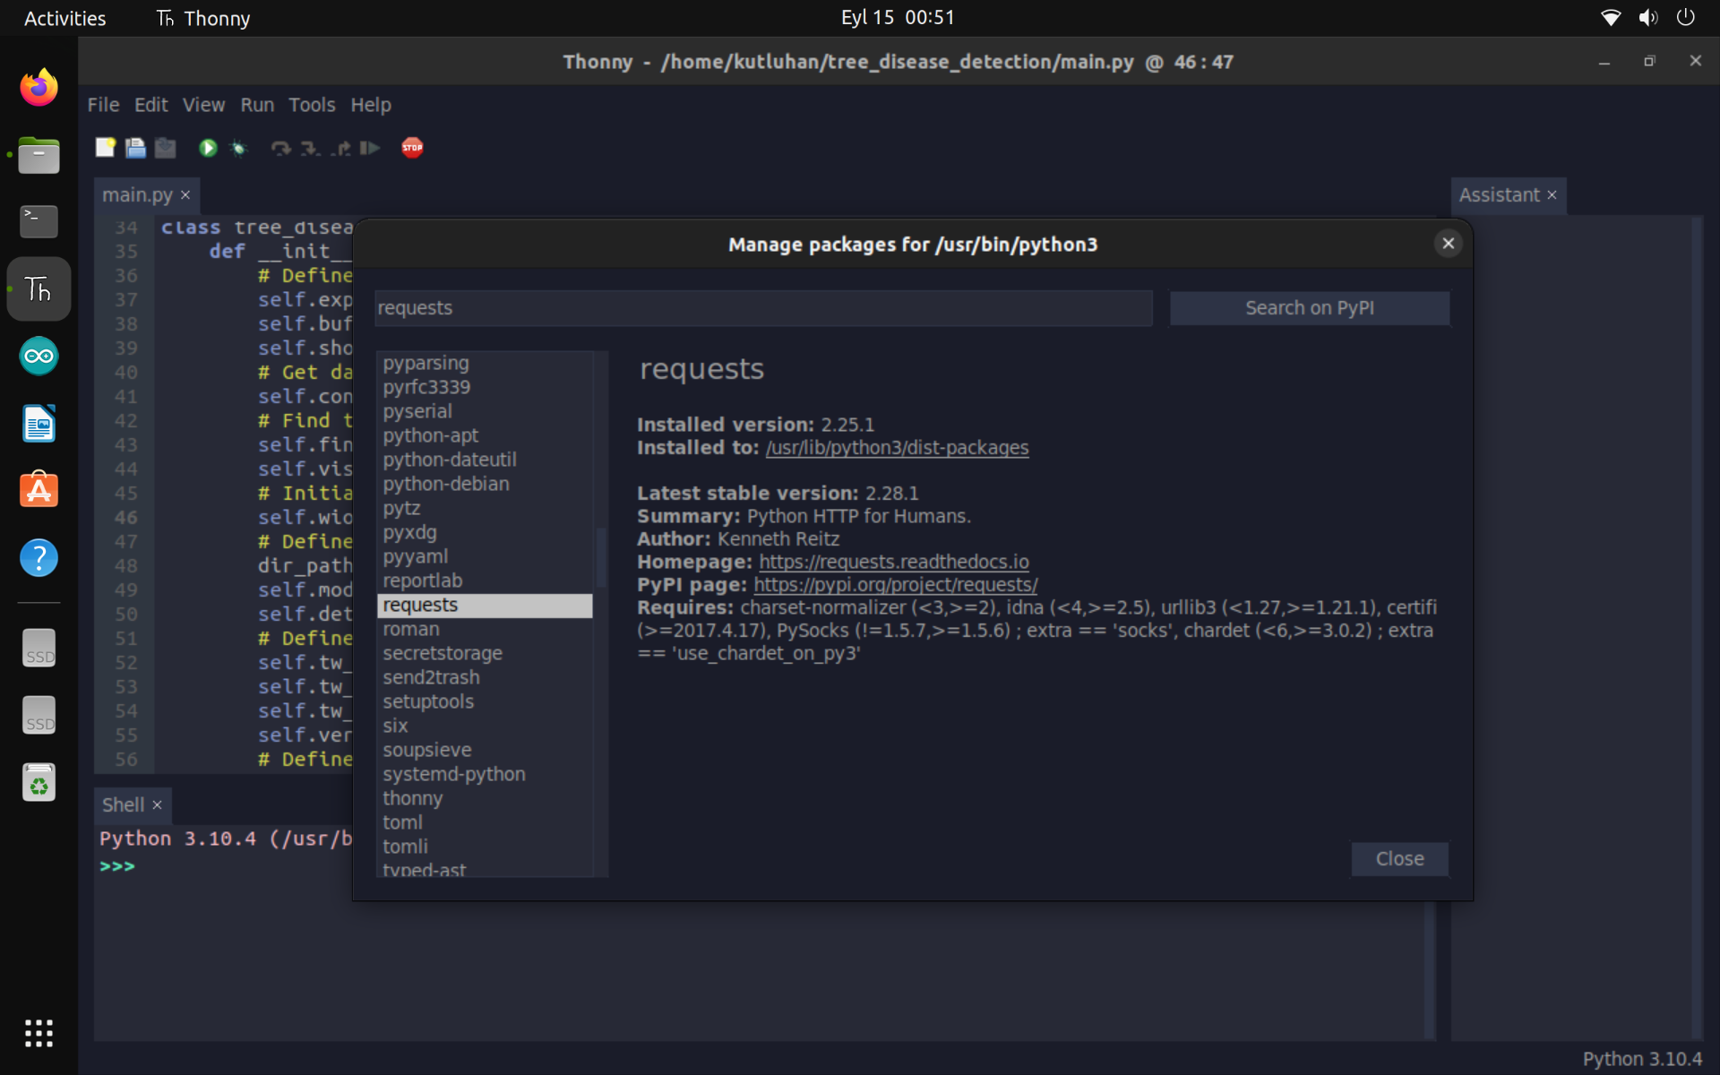This screenshot has height=1075, width=1720.
Task: Open the requests.readthedocs.io homepage link
Action: click(893, 562)
